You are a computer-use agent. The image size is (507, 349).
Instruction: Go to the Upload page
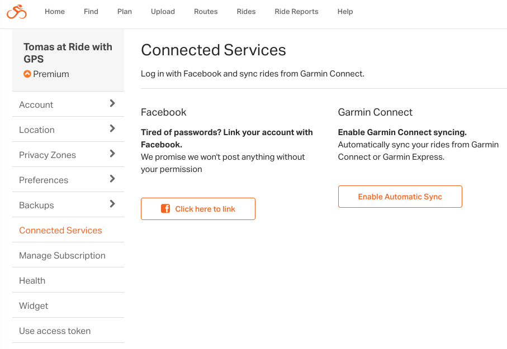(163, 12)
